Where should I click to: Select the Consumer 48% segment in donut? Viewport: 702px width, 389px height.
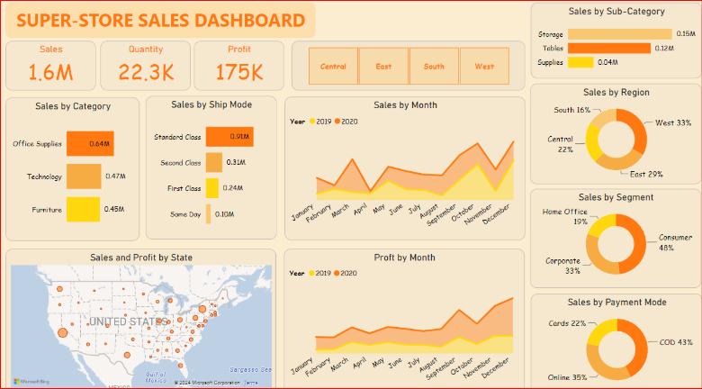[635, 243]
